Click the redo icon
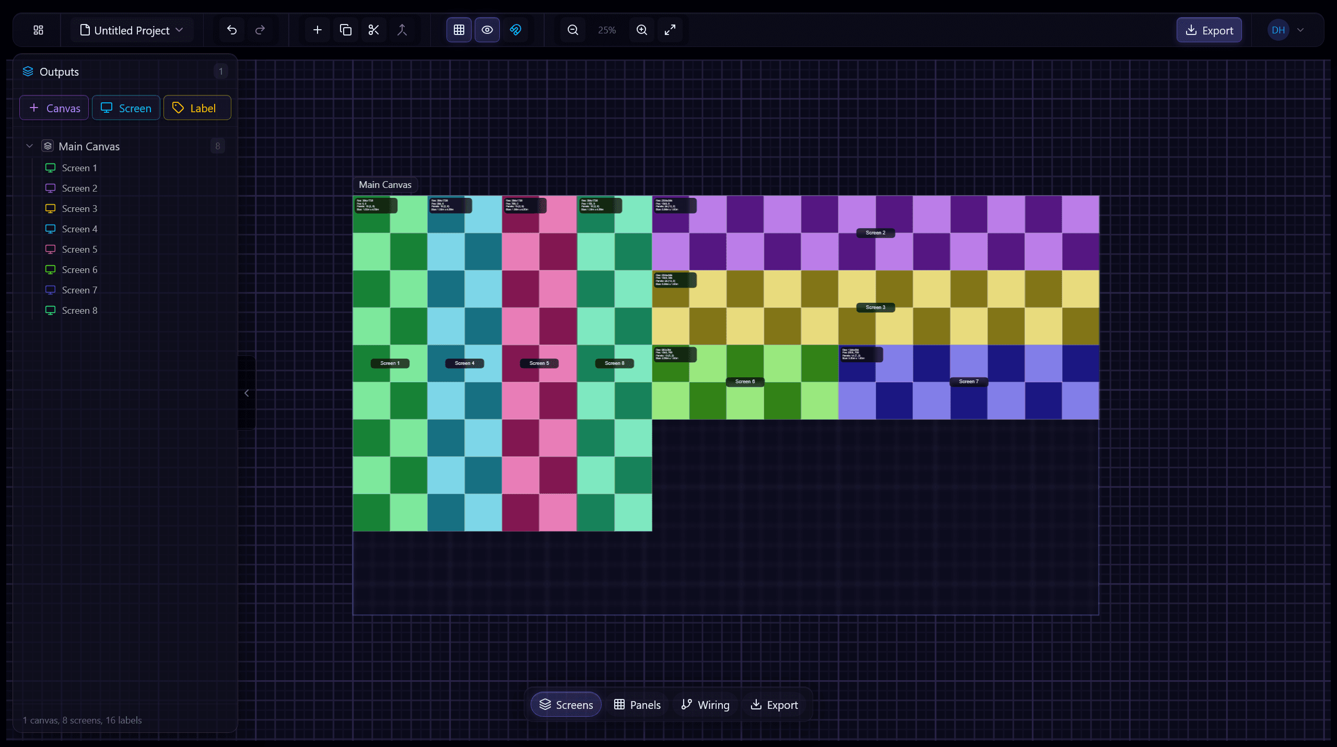 pyautogui.click(x=260, y=30)
